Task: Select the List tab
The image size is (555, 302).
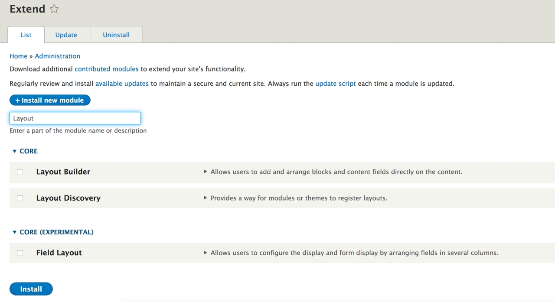Action: tap(26, 34)
